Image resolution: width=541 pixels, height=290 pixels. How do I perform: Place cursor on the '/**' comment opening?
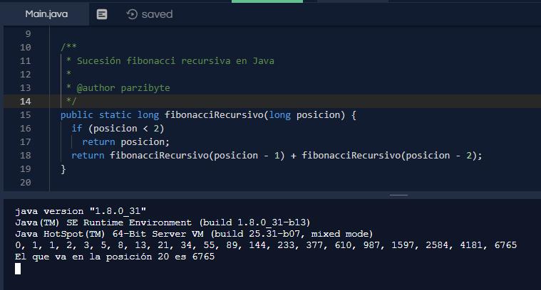[68, 47]
